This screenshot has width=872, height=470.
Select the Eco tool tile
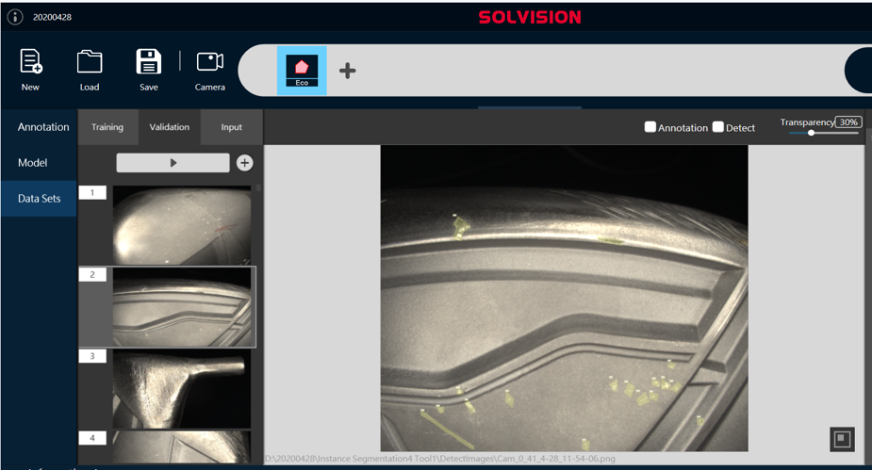coord(302,71)
